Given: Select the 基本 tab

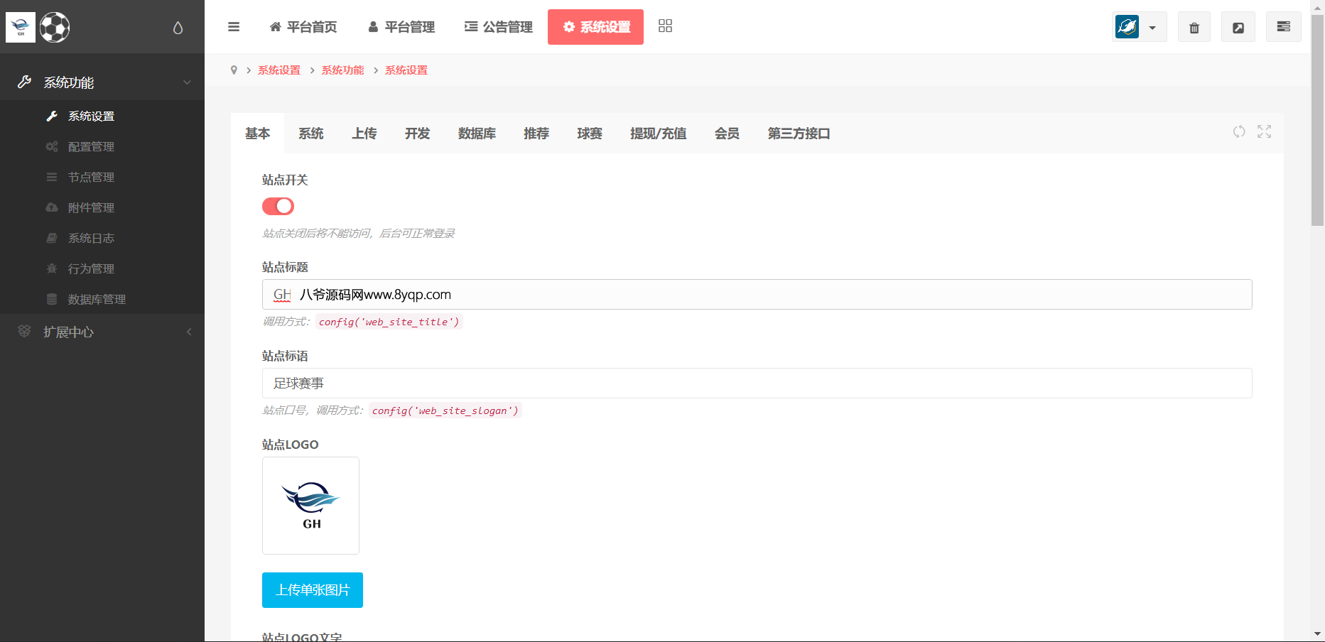Looking at the screenshot, I should (x=257, y=134).
